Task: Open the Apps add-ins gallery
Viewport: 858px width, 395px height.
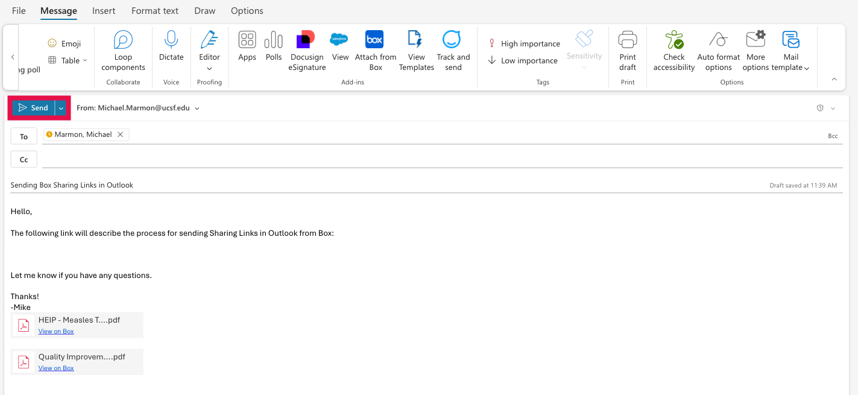Action: [x=247, y=46]
